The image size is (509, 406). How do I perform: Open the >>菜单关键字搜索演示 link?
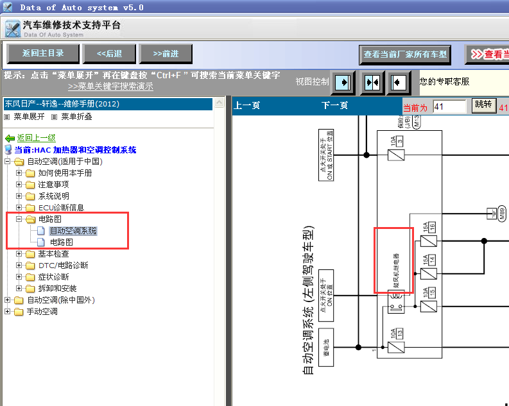(110, 86)
